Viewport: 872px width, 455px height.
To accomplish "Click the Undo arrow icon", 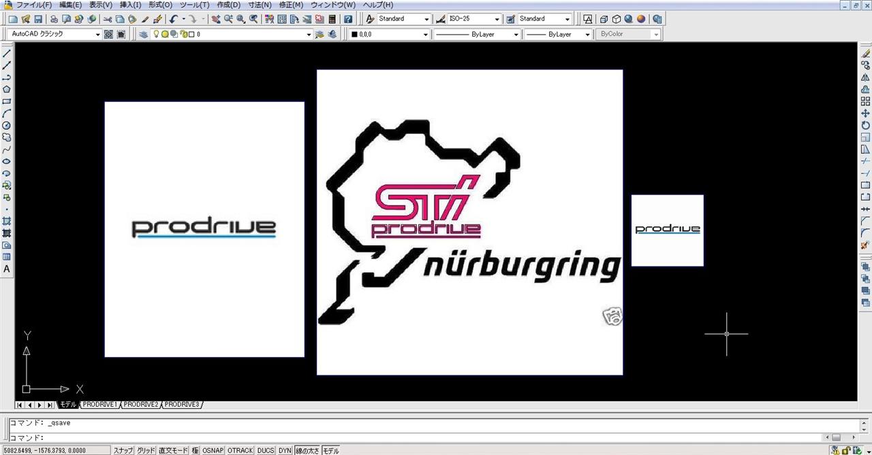I will pyautogui.click(x=173, y=19).
